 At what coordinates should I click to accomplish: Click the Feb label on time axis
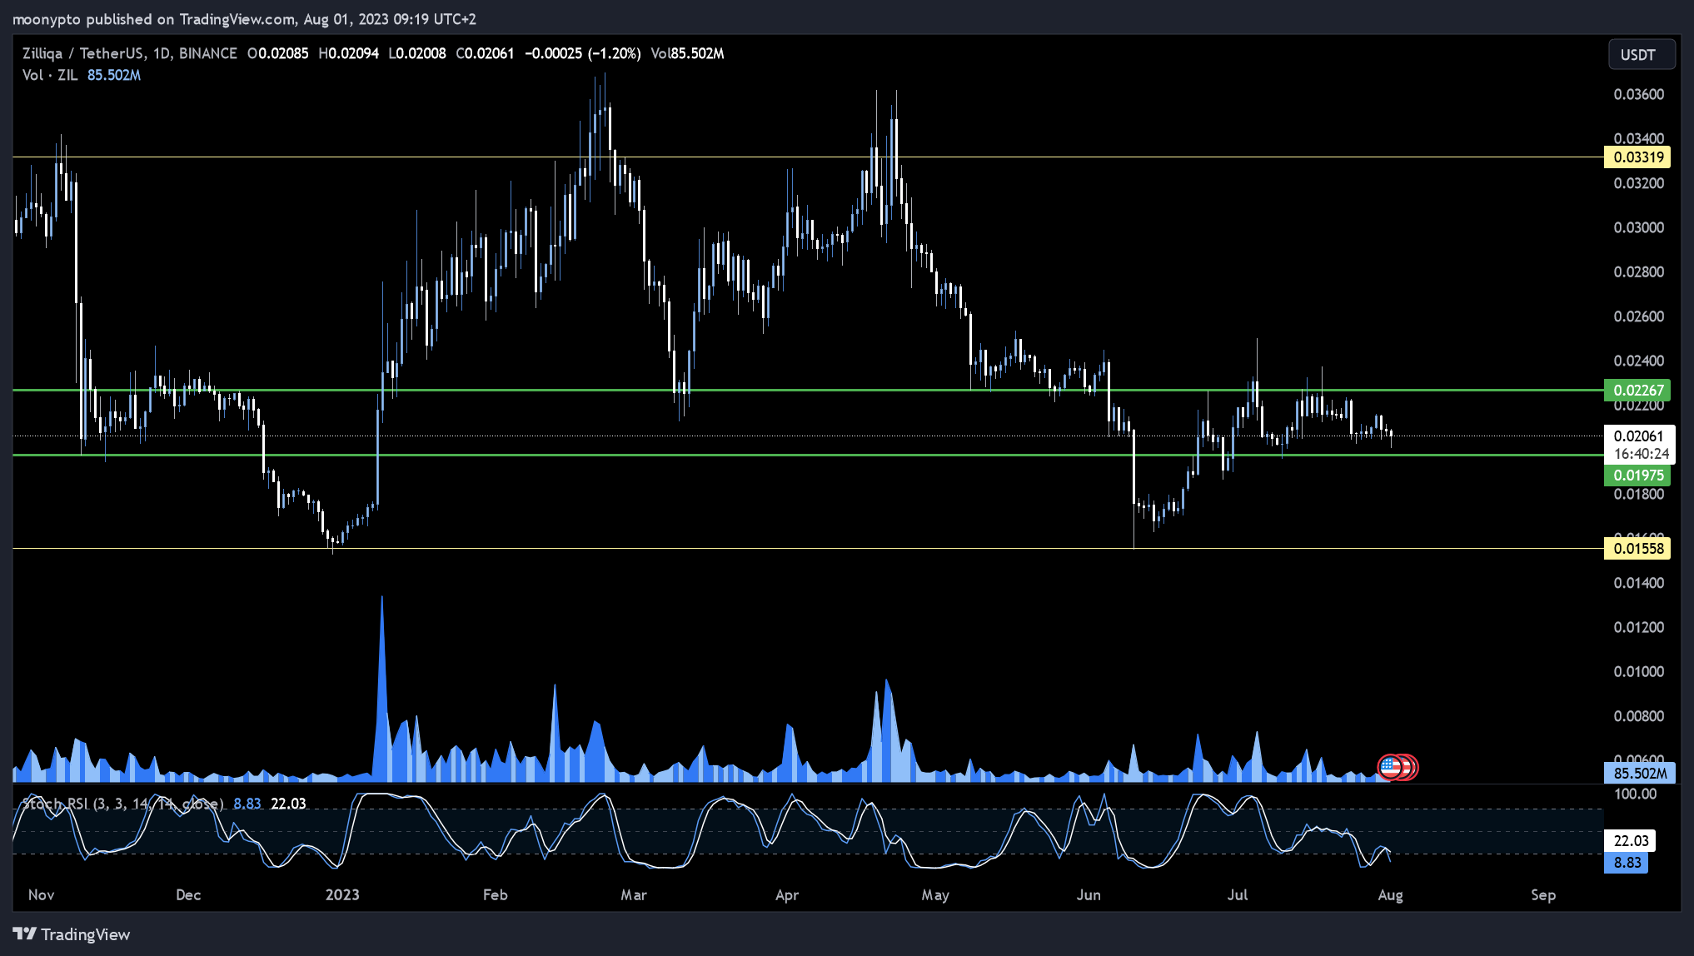tap(495, 895)
